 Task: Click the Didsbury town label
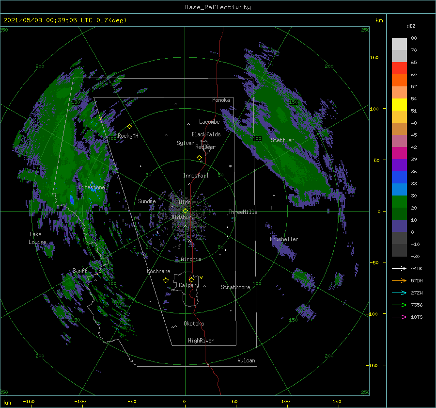click(183, 217)
